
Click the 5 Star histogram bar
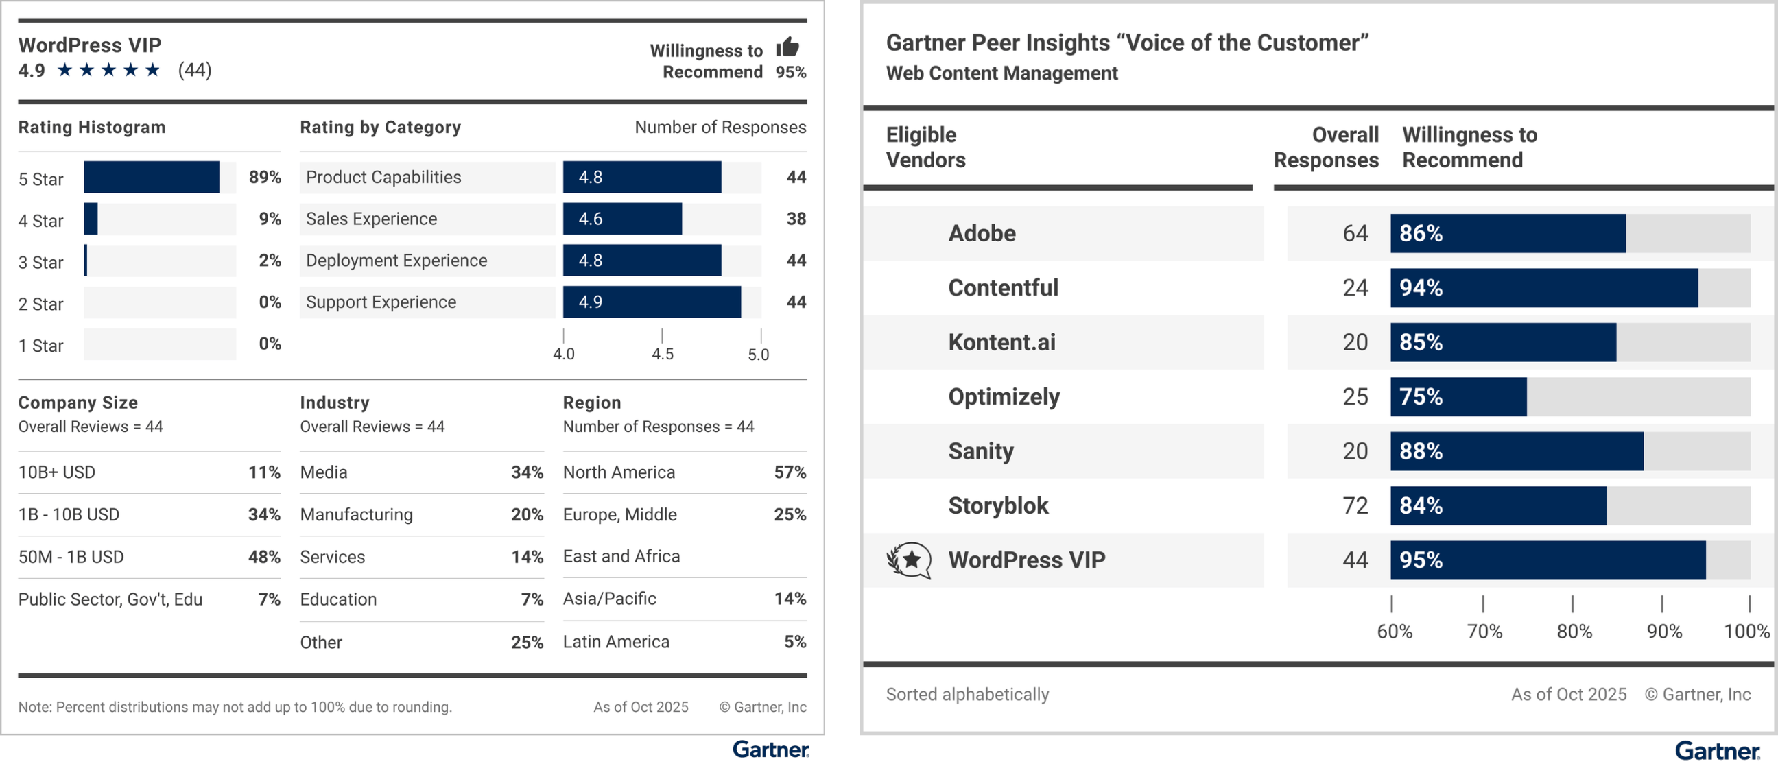(x=152, y=178)
